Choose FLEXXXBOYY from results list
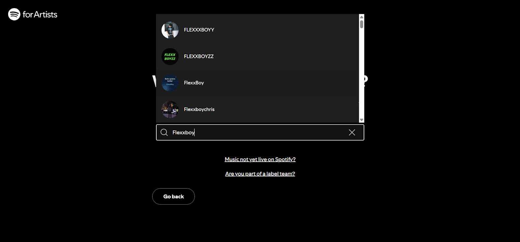Image resolution: width=520 pixels, height=242 pixels. pos(257,30)
